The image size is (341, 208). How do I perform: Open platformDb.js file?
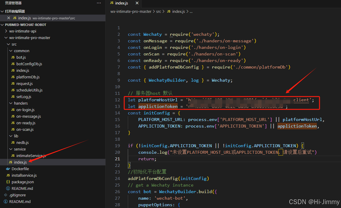(28, 77)
